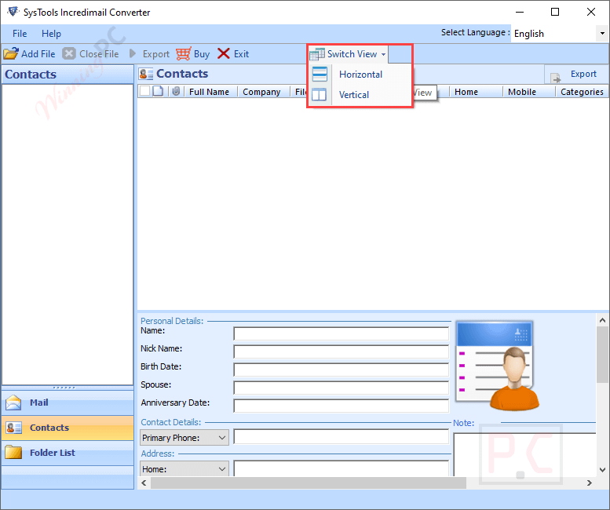Click the contact profile picture thumbnail
The image size is (610, 510).
pos(497,366)
